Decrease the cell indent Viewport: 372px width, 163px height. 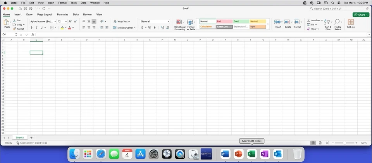pos(102,28)
